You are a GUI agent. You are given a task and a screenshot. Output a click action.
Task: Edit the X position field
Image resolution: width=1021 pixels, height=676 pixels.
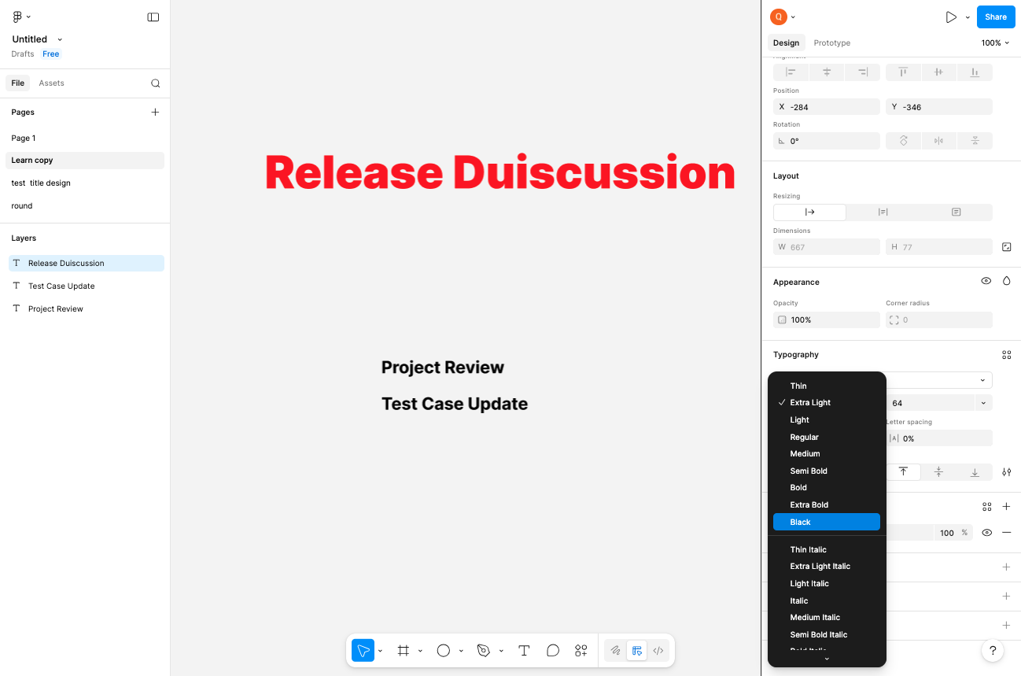pyautogui.click(x=827, y=107)
